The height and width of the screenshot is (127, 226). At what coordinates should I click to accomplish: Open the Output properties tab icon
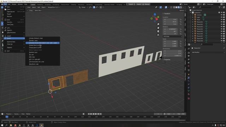(189, 56)
